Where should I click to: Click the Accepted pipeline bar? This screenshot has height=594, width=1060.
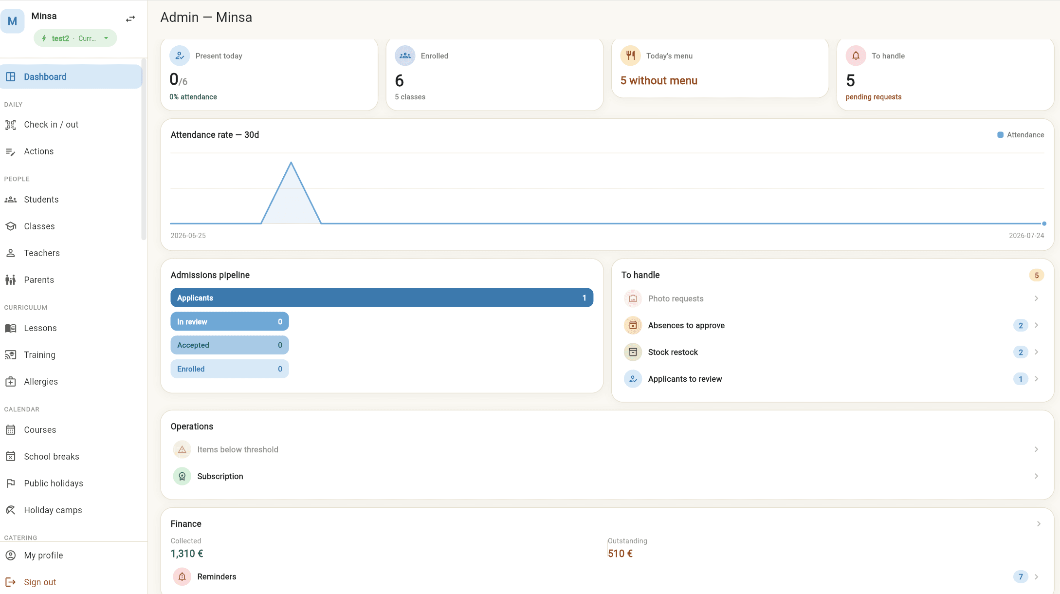[x=229, y=345]
